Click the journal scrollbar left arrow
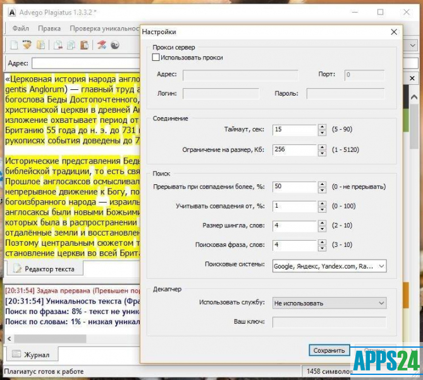This screenshot has height=380, width=423. 9,339
